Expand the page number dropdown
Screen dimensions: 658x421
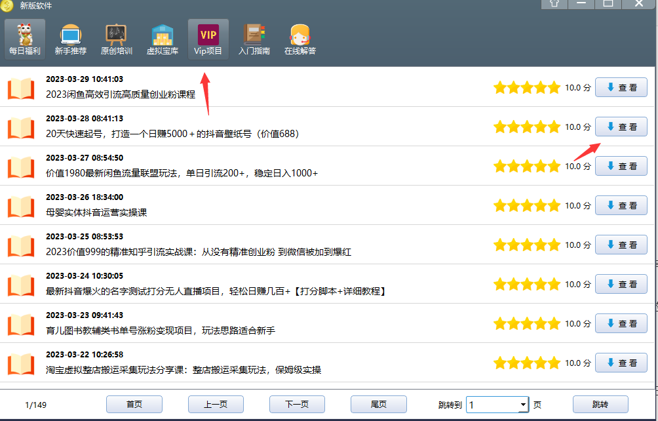(522, 405)
